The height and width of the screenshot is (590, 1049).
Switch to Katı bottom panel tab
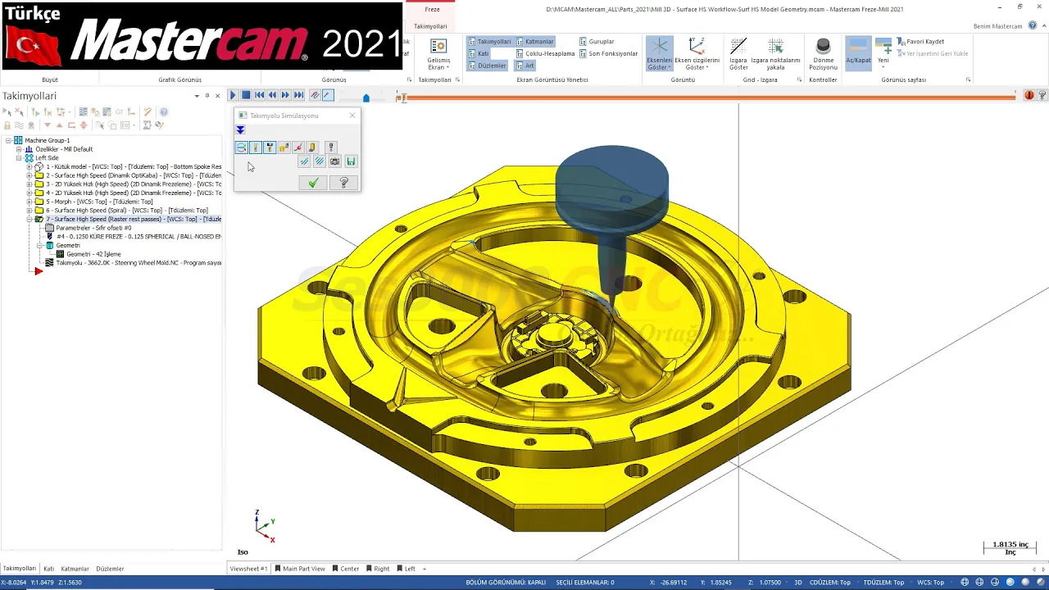pos(49,568)
